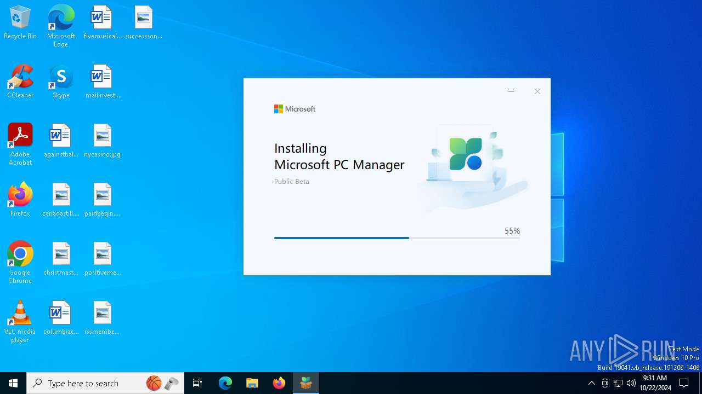
Task: Open the notification center icon
Action: [x=684, y=383]
